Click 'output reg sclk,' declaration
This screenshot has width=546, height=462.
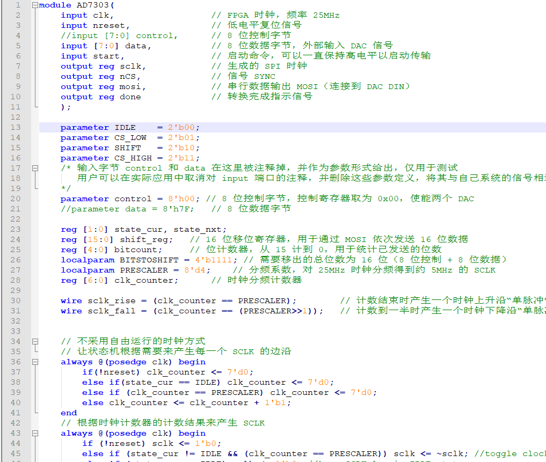103,67
